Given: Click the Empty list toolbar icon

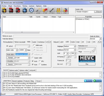Looking at the screenshot, I should (18, 10).
